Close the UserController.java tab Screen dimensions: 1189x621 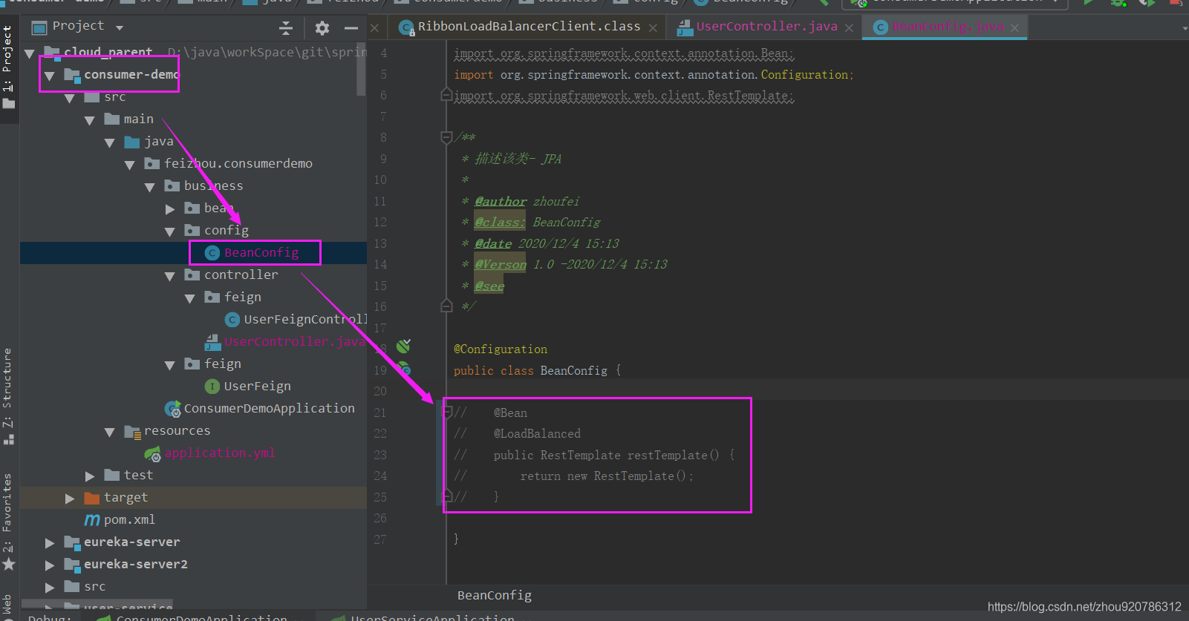pos(849,28)
